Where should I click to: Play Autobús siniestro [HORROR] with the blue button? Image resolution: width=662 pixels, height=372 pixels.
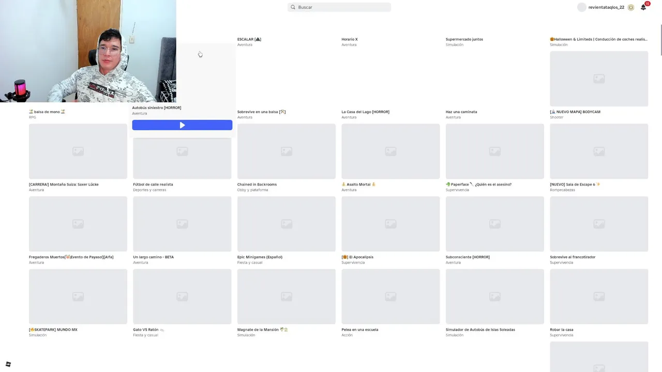(182, 125)
